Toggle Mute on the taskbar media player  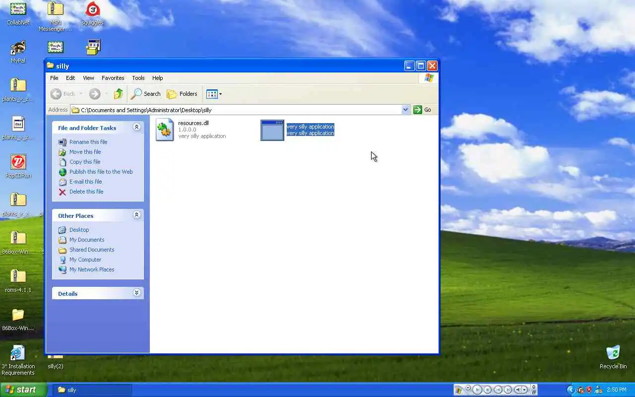[518, 390]
